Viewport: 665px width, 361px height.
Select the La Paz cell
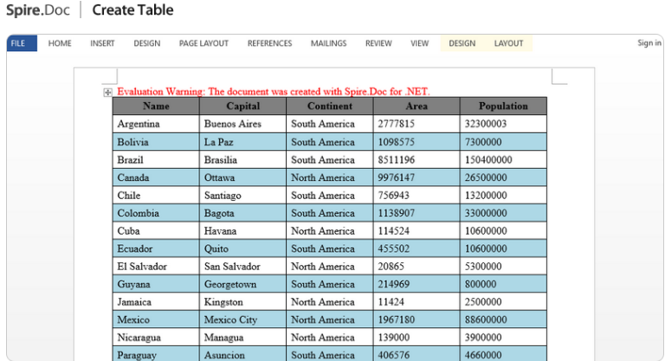click(x=243, y=142)
